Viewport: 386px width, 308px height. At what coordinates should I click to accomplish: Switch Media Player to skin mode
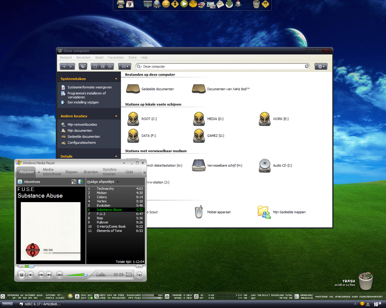139,275
